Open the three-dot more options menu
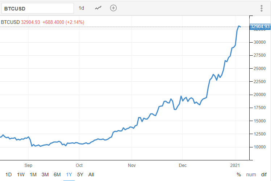This screenshot has width=271, height=181. point(262,8)
